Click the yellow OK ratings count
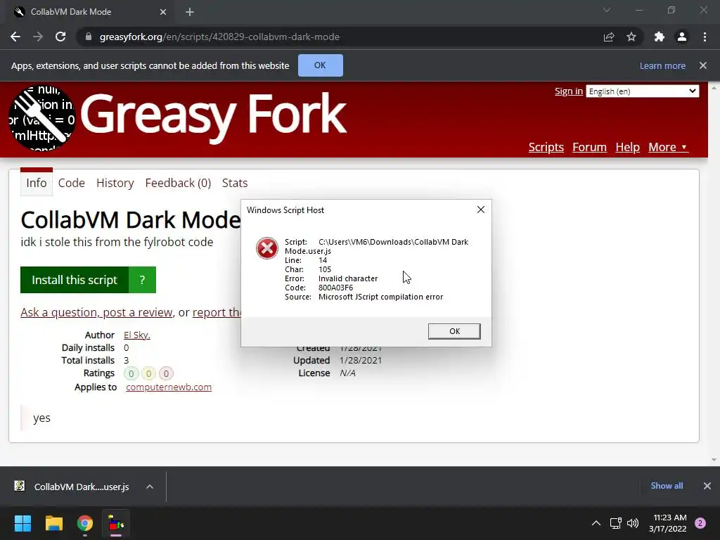Image resolution: width=720 pixels, height=540 pixels. 148,373
